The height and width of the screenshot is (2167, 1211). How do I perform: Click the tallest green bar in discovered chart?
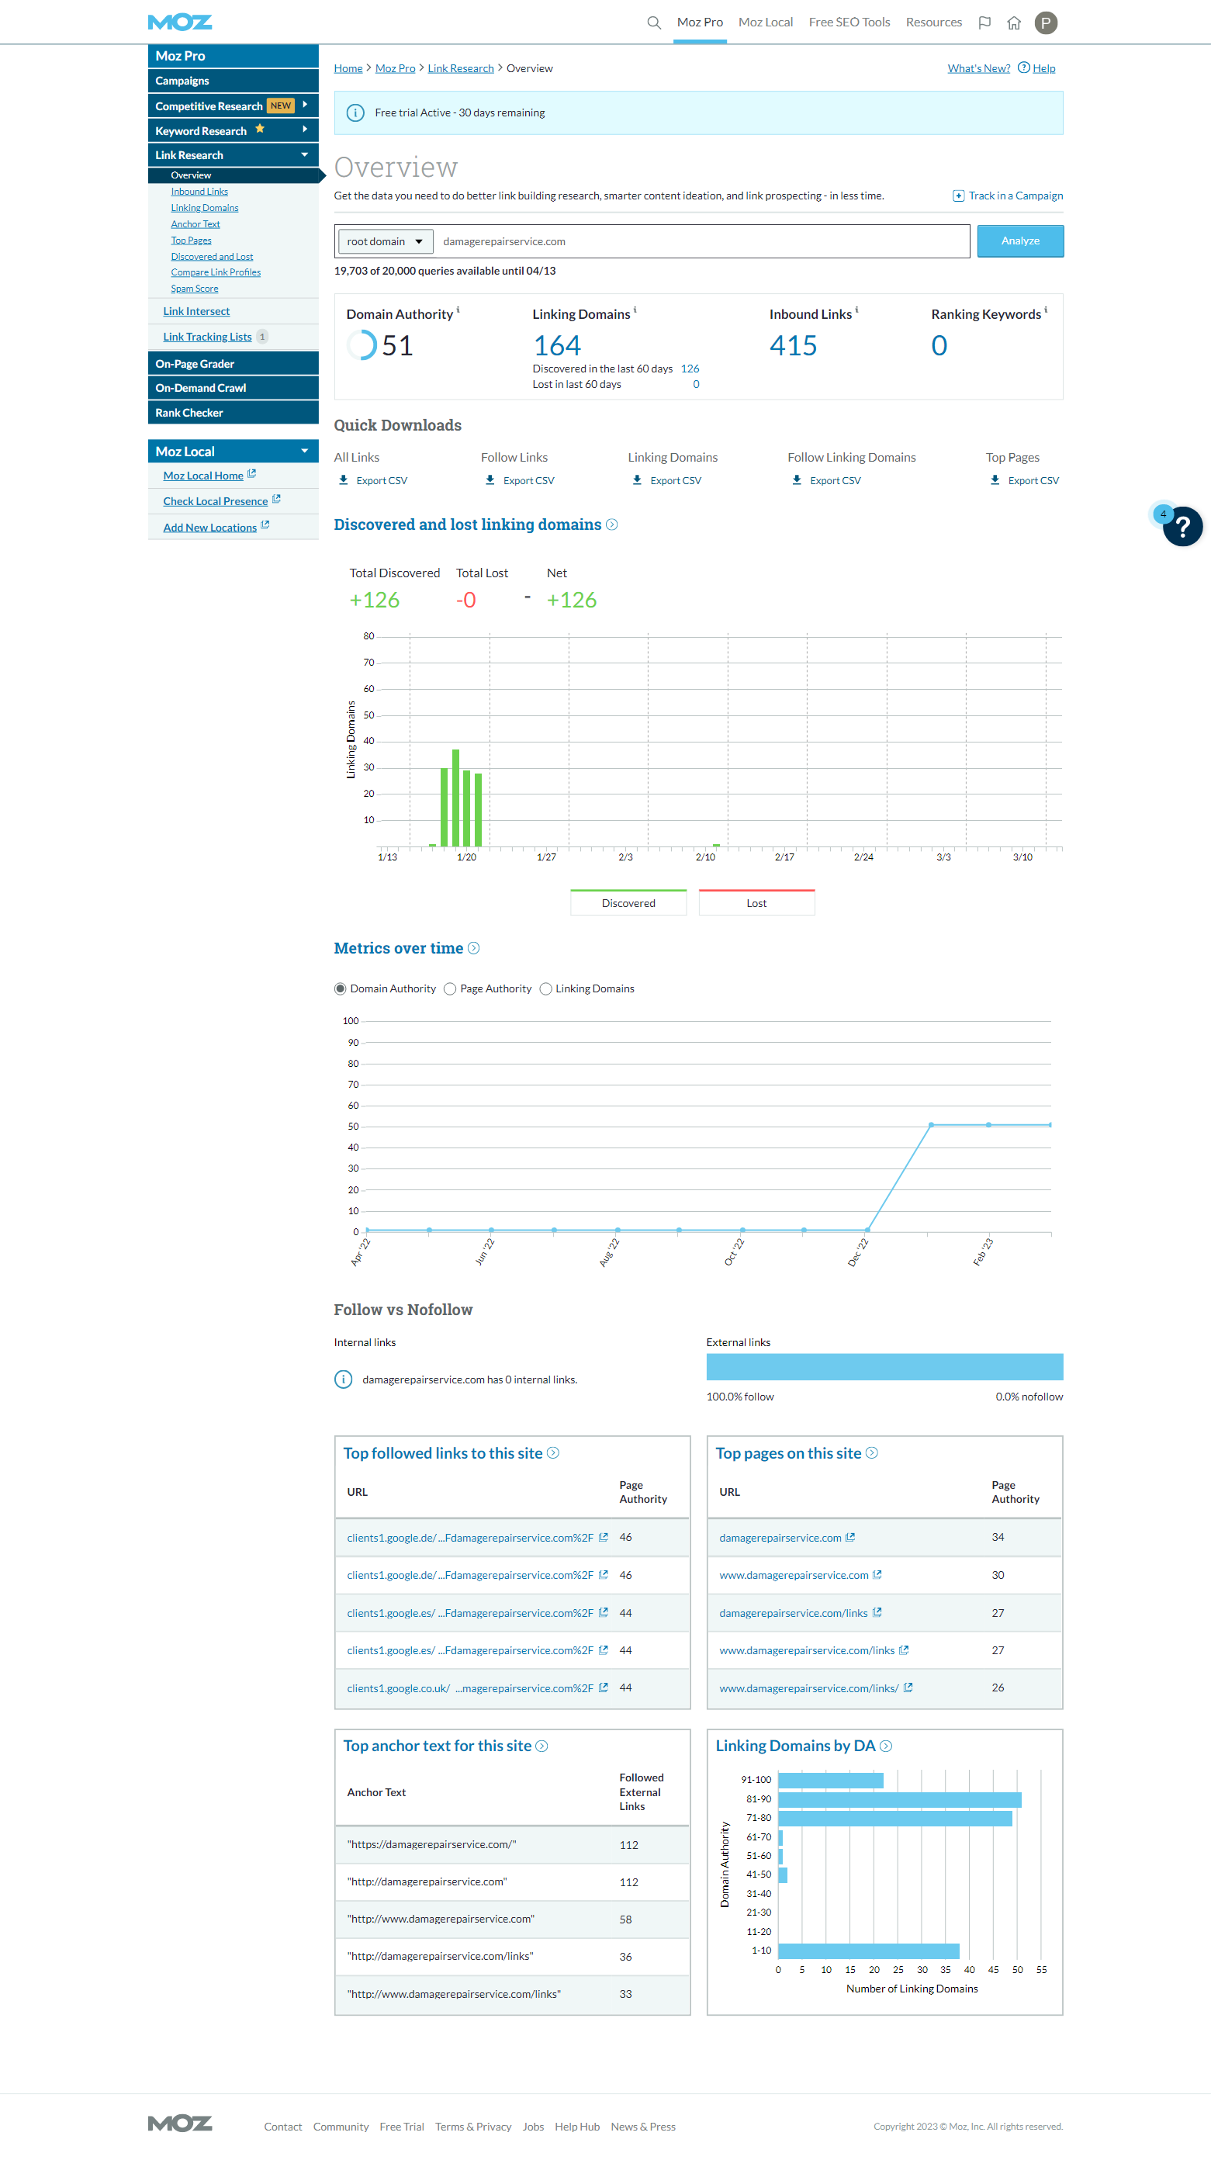[456, 798]
